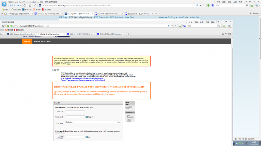Open downloads in the rear browser window
The image size is (261, 146).
[x=252, y=6]
